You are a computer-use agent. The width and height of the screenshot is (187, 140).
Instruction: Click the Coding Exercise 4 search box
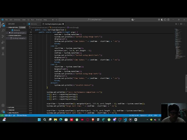point(94,20)
